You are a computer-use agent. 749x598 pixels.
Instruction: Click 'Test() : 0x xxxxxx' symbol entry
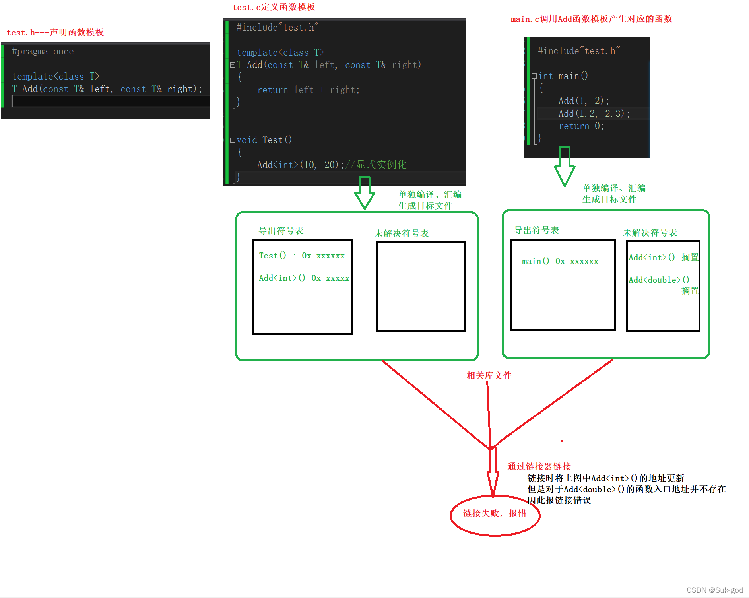pos(302,256)
